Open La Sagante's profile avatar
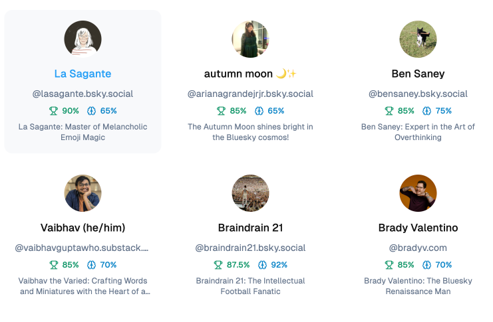This screenshot has width=493, height=322. coord(82,39)
